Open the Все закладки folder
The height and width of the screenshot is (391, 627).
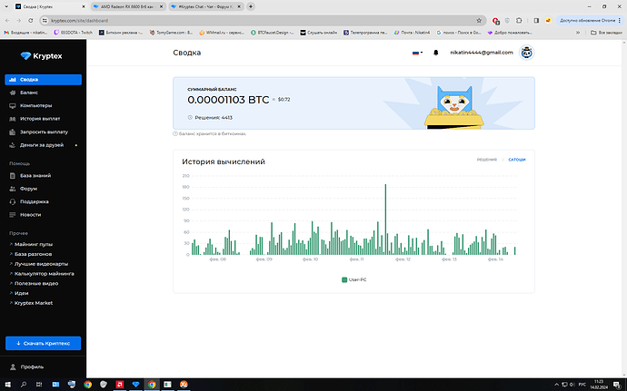tap(606, 33)
